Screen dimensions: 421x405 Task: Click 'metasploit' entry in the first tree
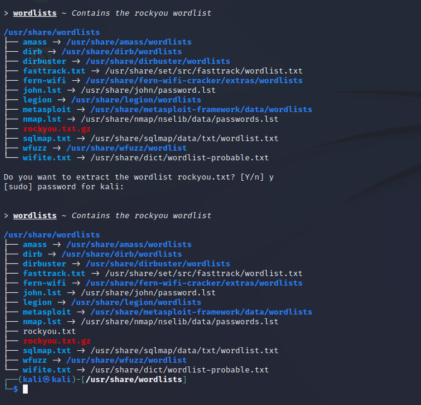click(x=46, y=110)
